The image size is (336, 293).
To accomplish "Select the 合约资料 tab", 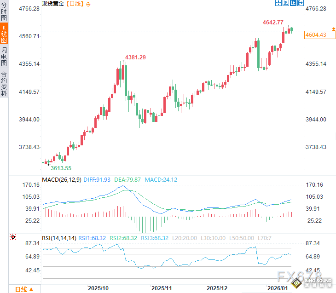I will (4, 83).
